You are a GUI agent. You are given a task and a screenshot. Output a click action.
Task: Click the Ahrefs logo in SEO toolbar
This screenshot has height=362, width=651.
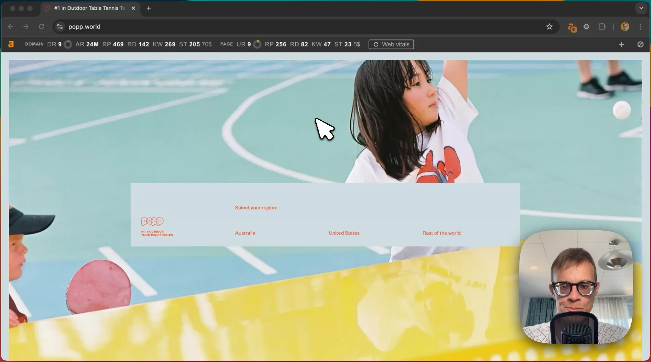(11, 44)
